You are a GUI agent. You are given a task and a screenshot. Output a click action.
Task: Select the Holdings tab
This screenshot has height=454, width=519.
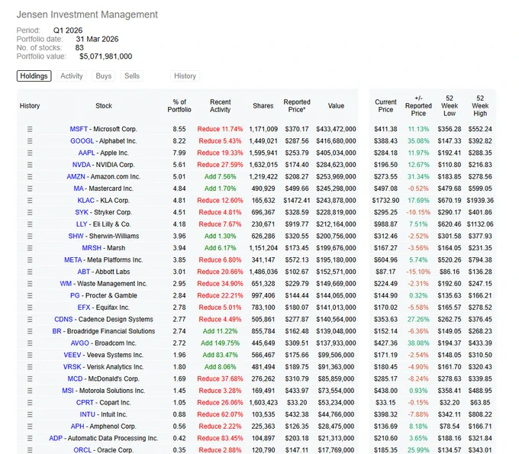(34, 76)
